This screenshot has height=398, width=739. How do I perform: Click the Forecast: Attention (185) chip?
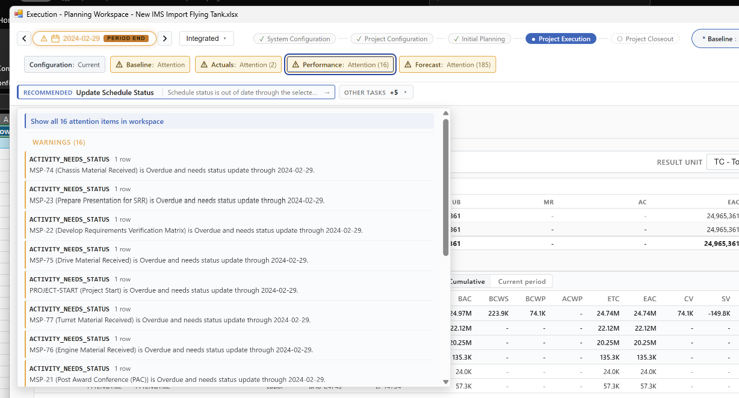click(447, 64)
